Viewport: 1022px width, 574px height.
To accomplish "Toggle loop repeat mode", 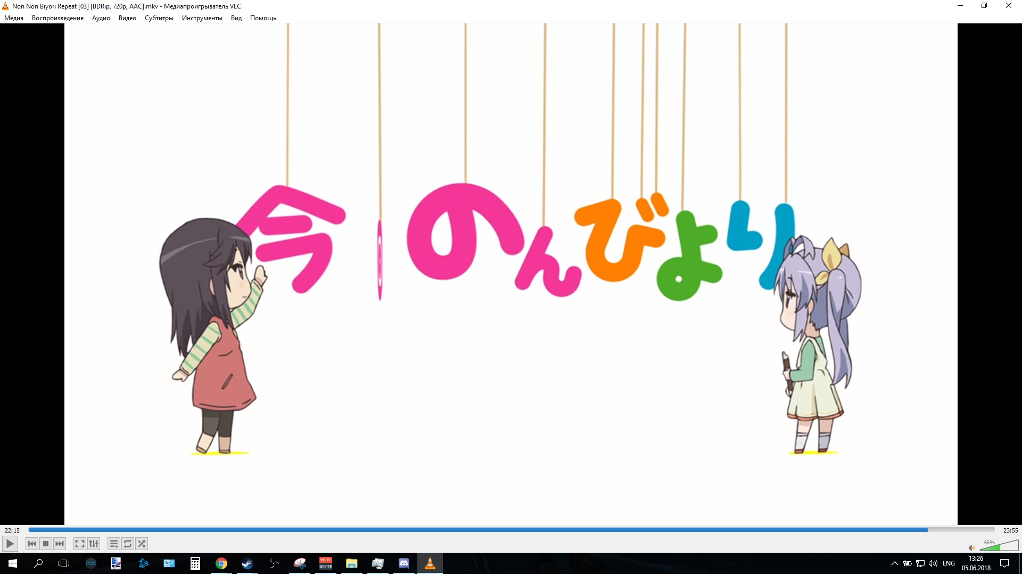I will point(128,544).
